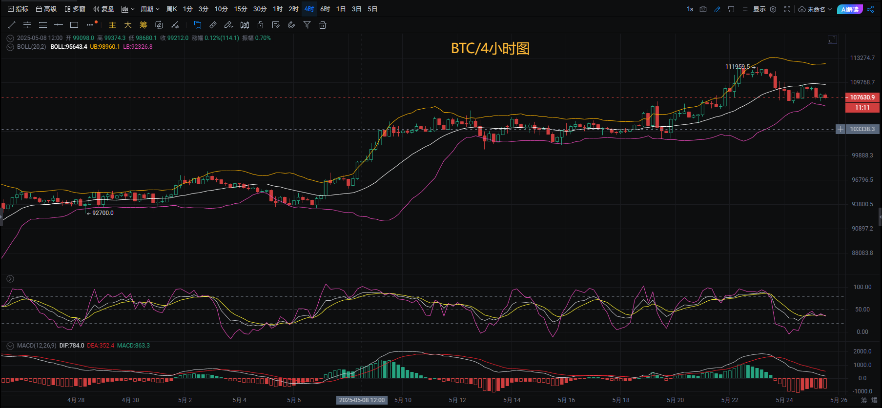Collapse the KDJ oscillator pane toggle
Viewport: 882px width, 408px height.
10,279
